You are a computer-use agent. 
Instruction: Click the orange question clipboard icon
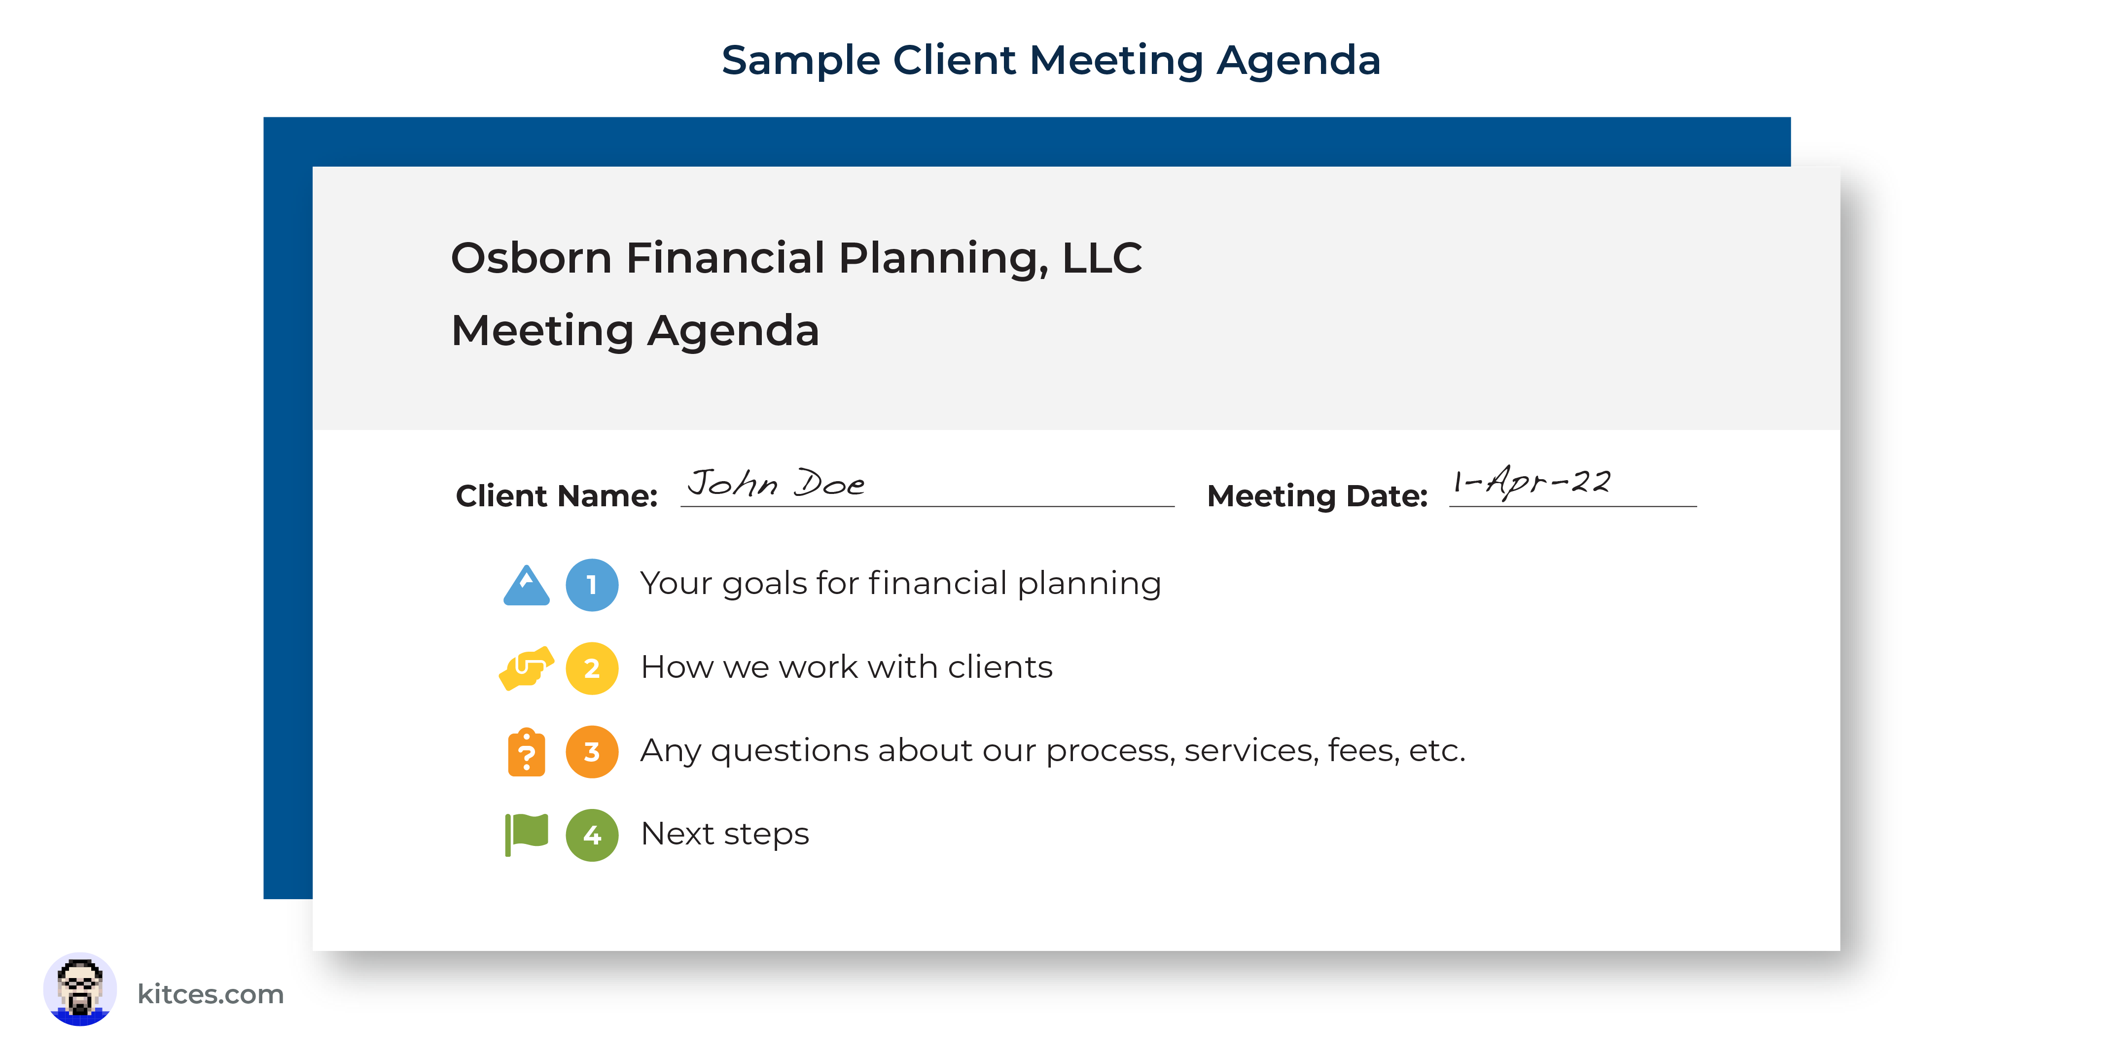pos(527,752)
